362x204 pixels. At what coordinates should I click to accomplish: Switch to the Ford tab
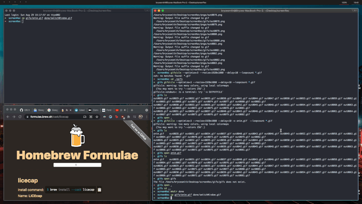click(107, 110)
